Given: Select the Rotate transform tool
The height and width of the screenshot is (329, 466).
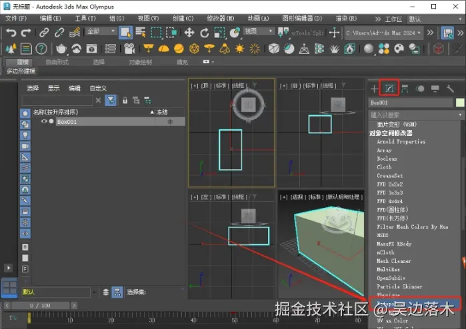Looking at the screenshot, I should (x=204, y=32).
